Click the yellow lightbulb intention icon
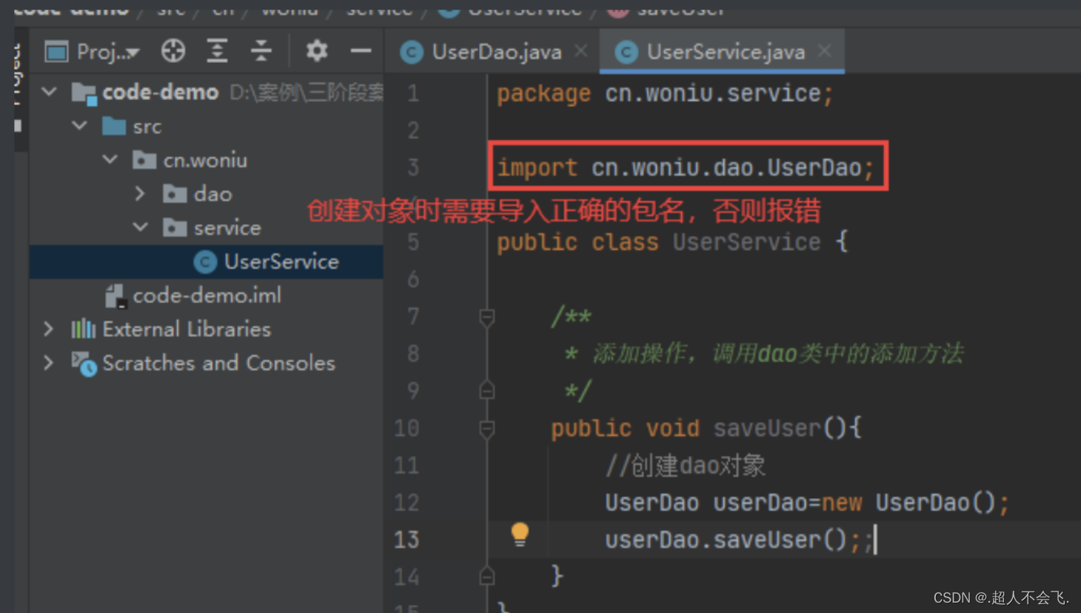 (x=520, y=534)
